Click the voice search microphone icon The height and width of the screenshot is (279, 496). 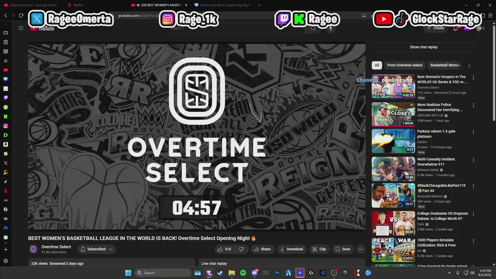331,28
